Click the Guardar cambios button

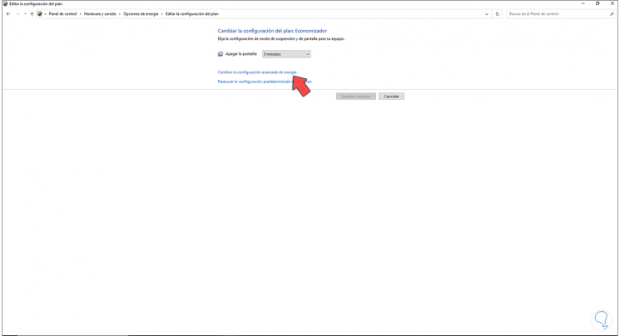pyautogui.click(x=356, y=96)
